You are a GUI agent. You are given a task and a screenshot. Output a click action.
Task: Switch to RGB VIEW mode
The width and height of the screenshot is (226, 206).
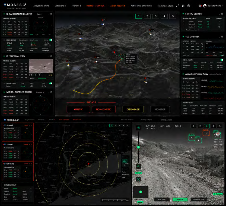(x=162, y=199)
